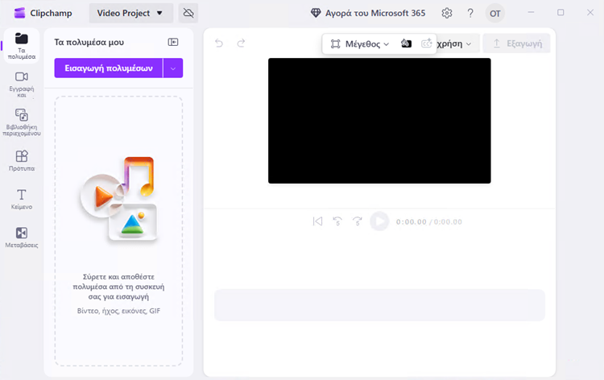Collapse the Τα πολυμέσα μου panel

click(172, 42)
